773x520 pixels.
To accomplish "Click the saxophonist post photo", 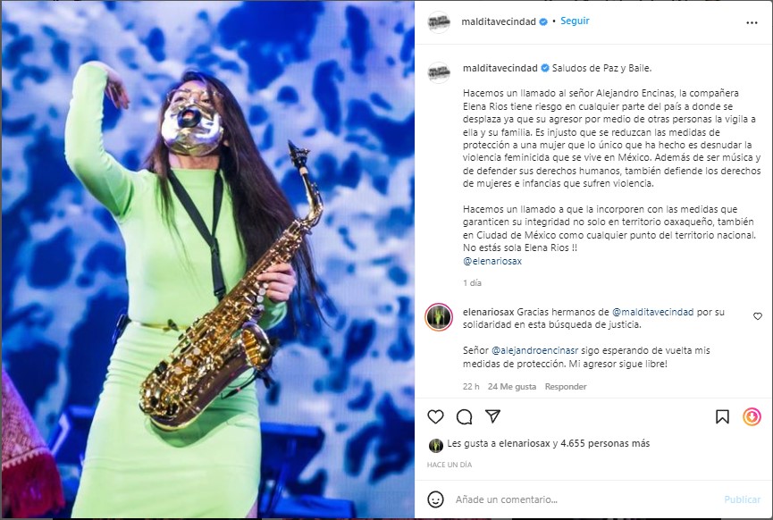I will pyautogui.click(x=207, y=260).
